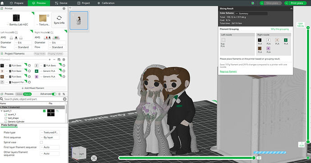Viewport: 311px width, 163px height.
Task: Edit filament 5 PLA Basic preset icon
Action: pyautogui.click(x=29, y=77)
